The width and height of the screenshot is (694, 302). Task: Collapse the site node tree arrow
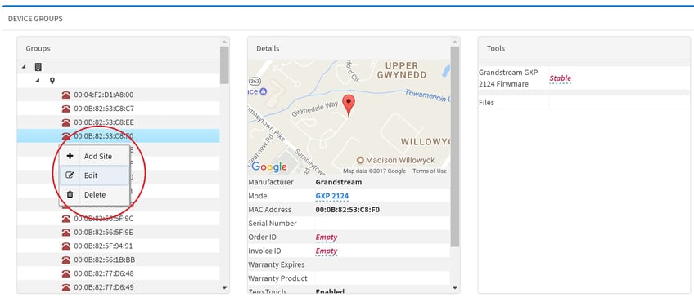pyautogui.click(x=38, y=81)
